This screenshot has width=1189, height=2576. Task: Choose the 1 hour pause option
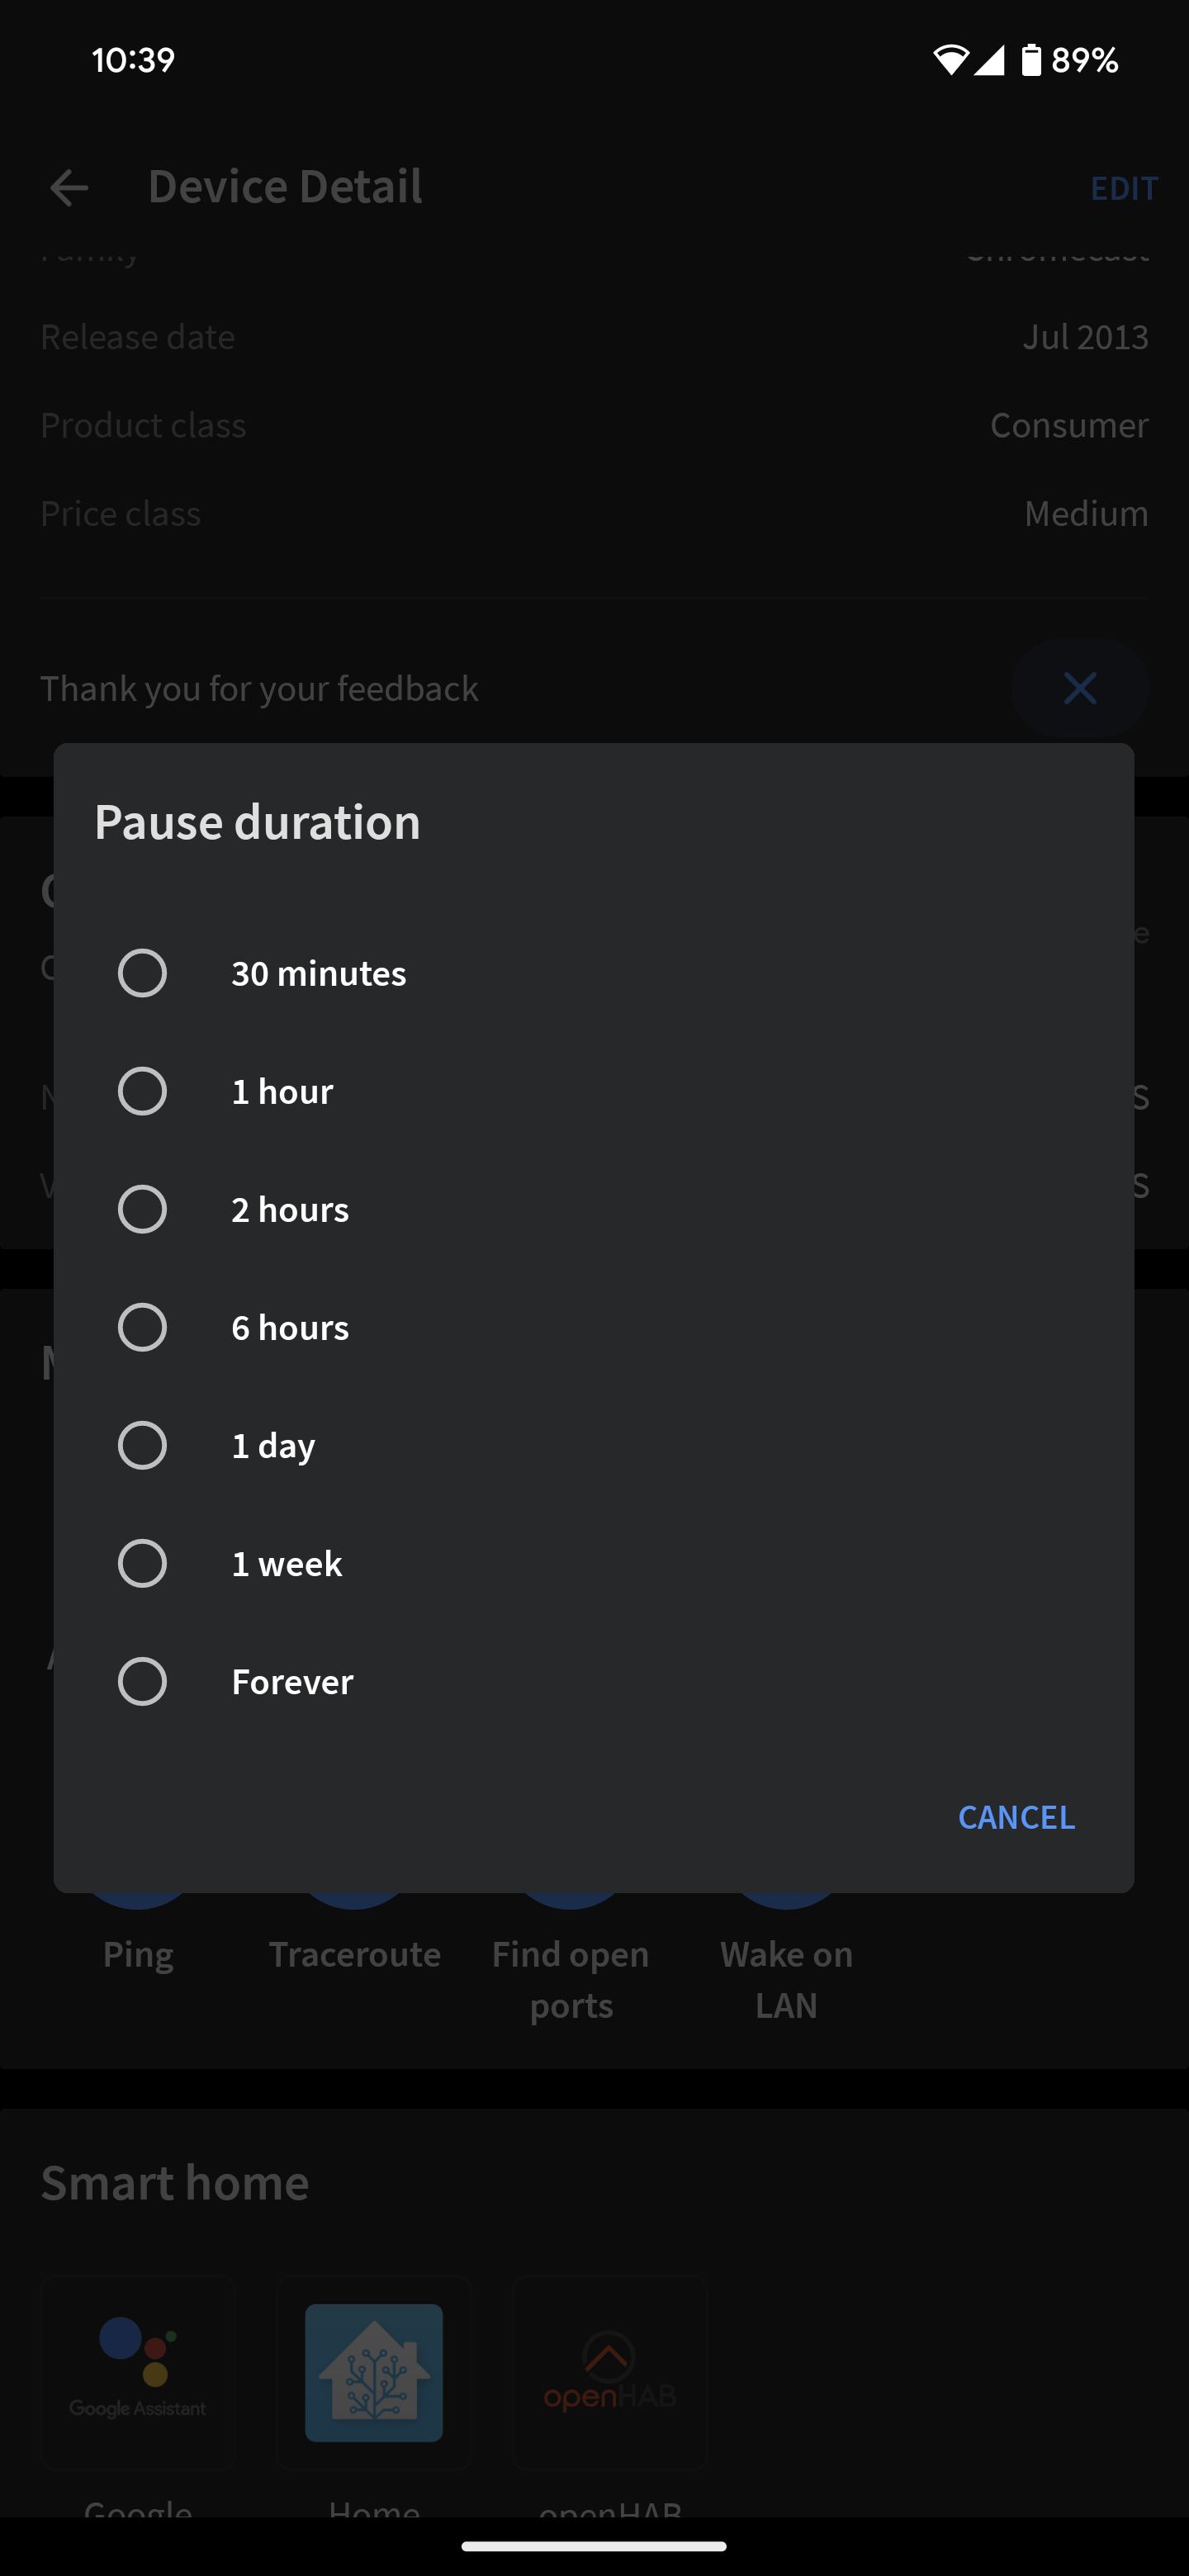pyautogui.click(x=142, y=1091)
